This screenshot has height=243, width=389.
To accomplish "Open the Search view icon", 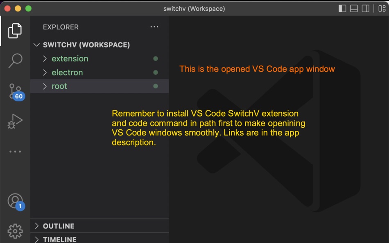I will pos(15,61).
